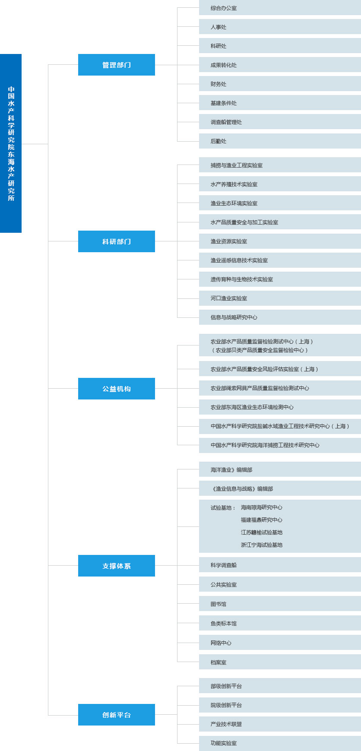Click the 公共实验室 entry
Viewport: 361px width, 751px height.
tap(280, 584)
